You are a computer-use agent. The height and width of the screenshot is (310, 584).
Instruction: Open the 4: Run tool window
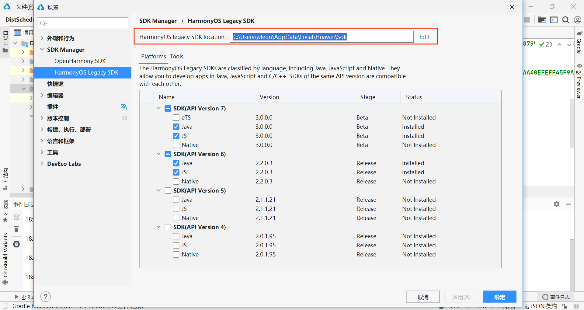[24, 297]
